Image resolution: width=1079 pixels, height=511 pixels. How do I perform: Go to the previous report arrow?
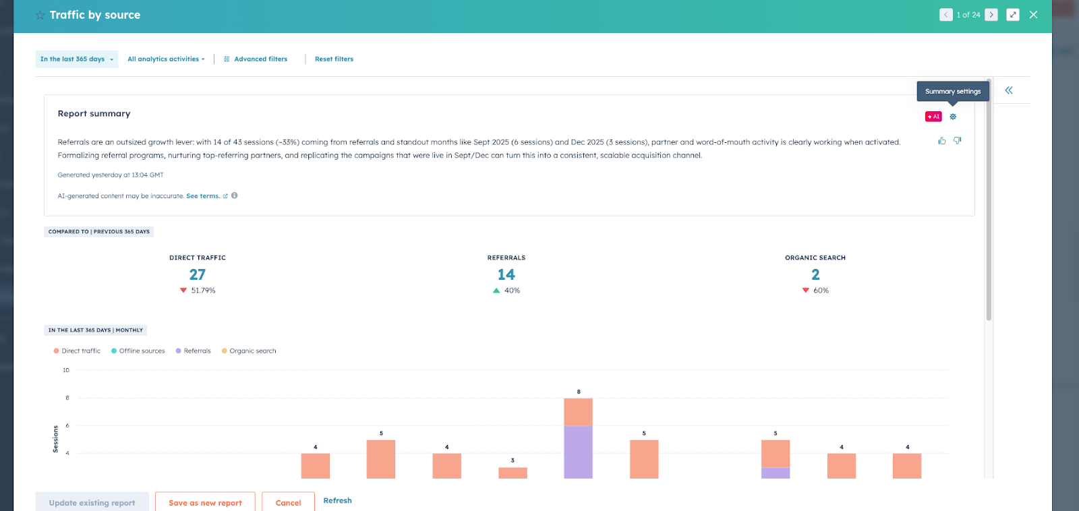(945, 15)
